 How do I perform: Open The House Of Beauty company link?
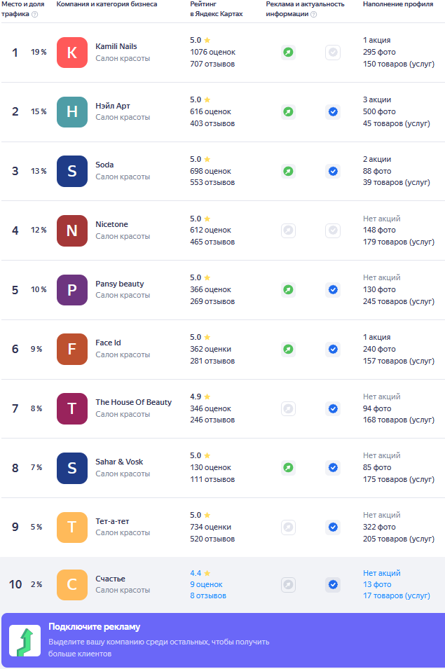tap(134, 402)
